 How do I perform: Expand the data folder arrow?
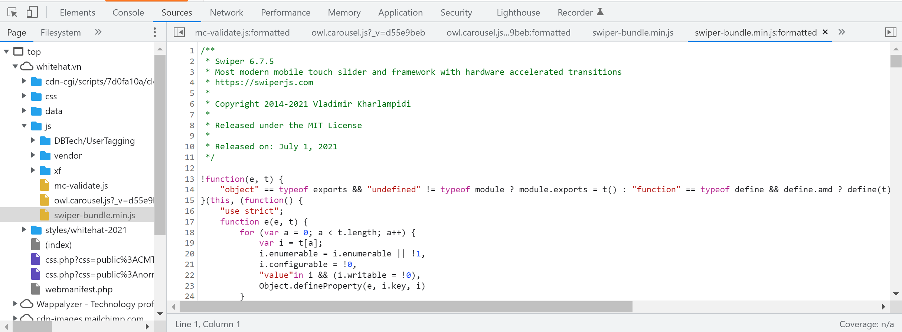[x=24, y=110]
